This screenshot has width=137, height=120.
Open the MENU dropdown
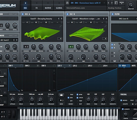[x=122, y=3]
